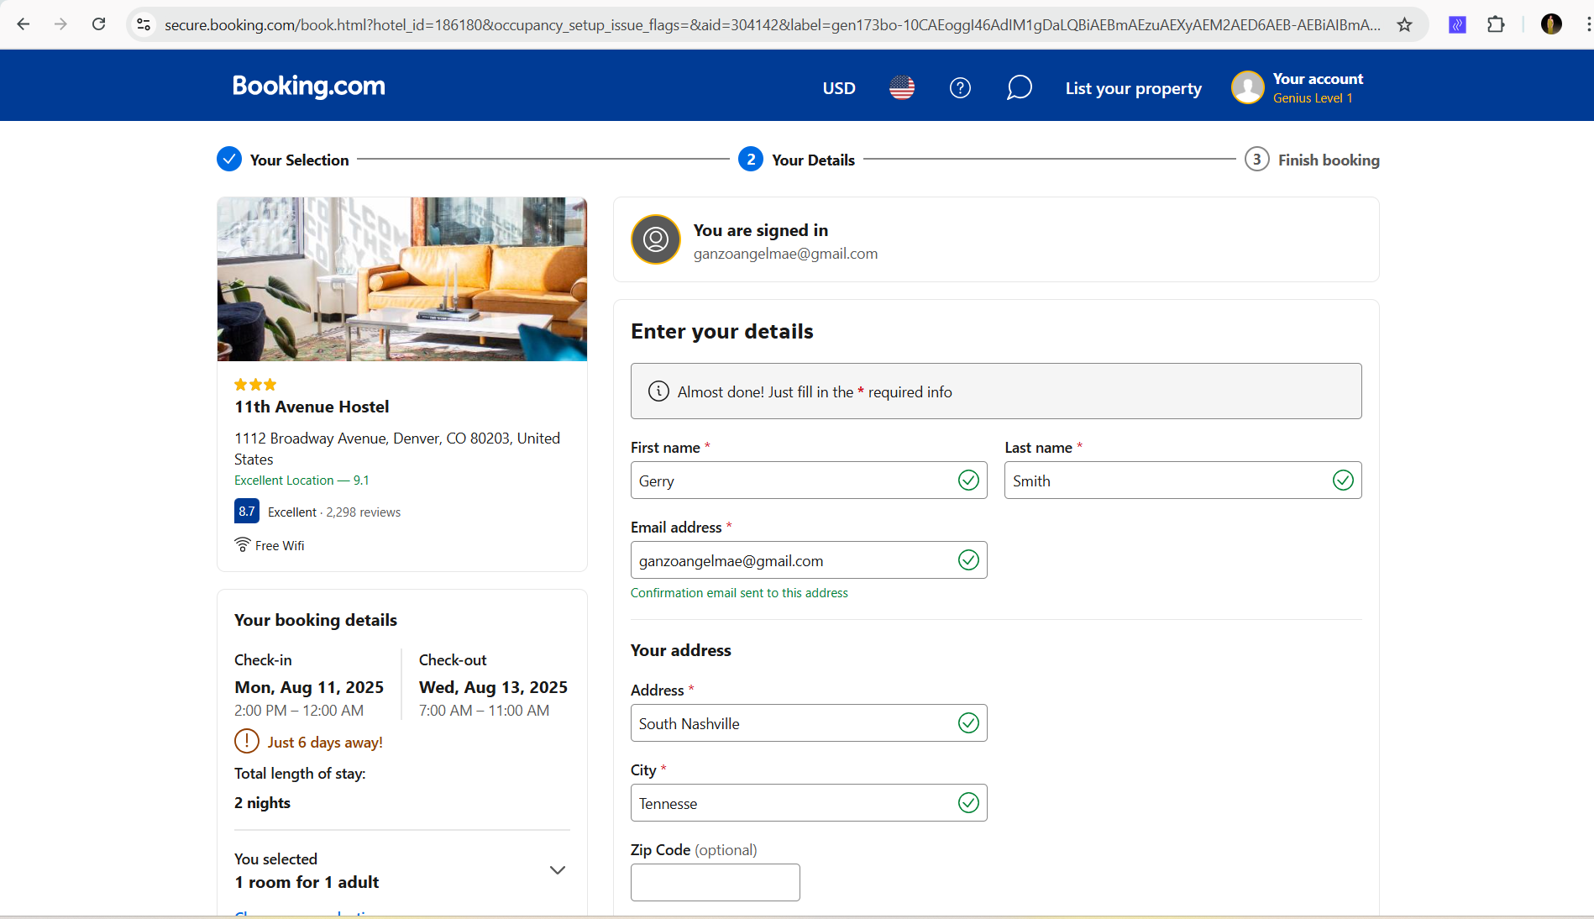
Task: Click 1 room for 1 adult text
Action: (x=307, y=882)
